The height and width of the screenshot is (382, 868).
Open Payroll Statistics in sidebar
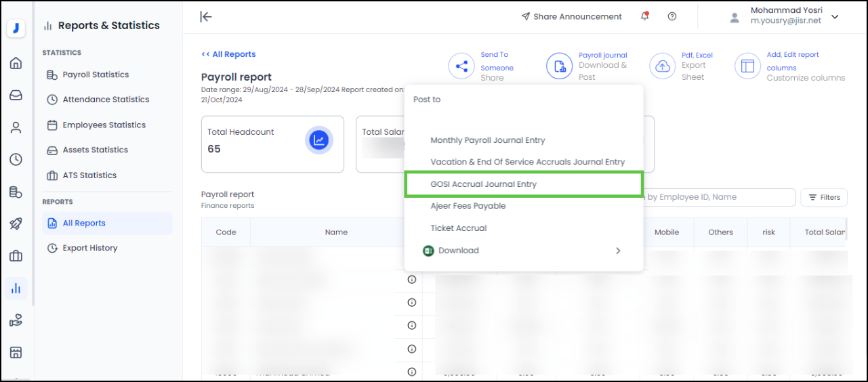pyautogui.click(x=96, y=75)
